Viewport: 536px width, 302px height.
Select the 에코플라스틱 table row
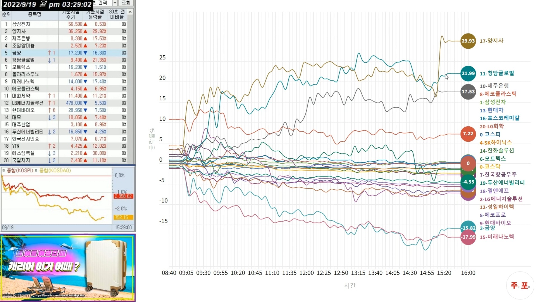pos(64,89)
